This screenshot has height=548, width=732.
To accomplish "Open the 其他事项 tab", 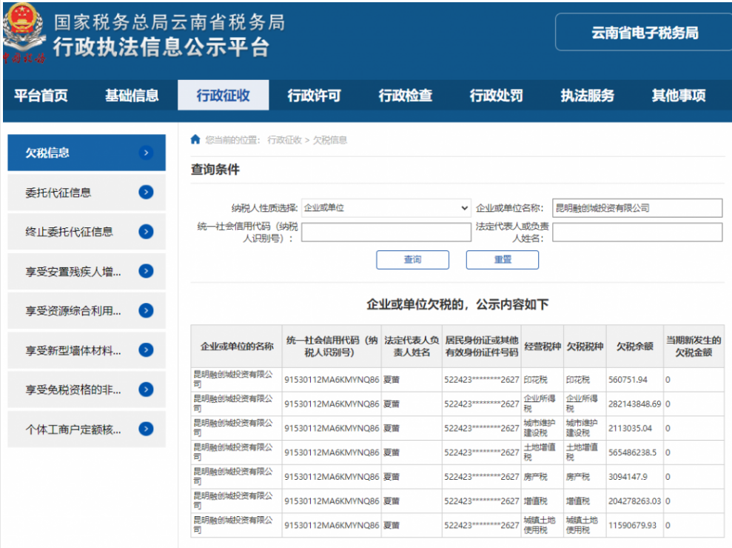I will pyautogui.click(x=679, y=96).
